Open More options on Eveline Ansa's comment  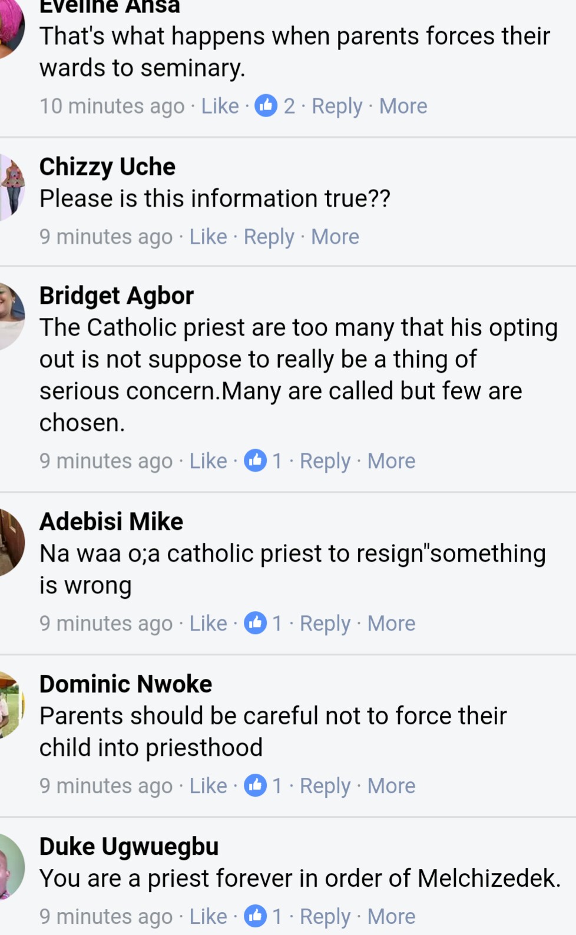(403, 106)
